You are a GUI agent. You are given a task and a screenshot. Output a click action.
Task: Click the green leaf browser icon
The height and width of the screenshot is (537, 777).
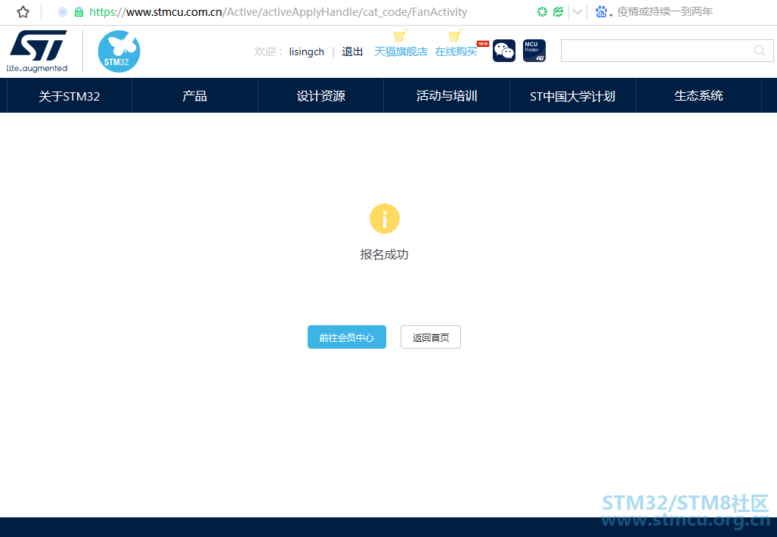coord(558,11)
